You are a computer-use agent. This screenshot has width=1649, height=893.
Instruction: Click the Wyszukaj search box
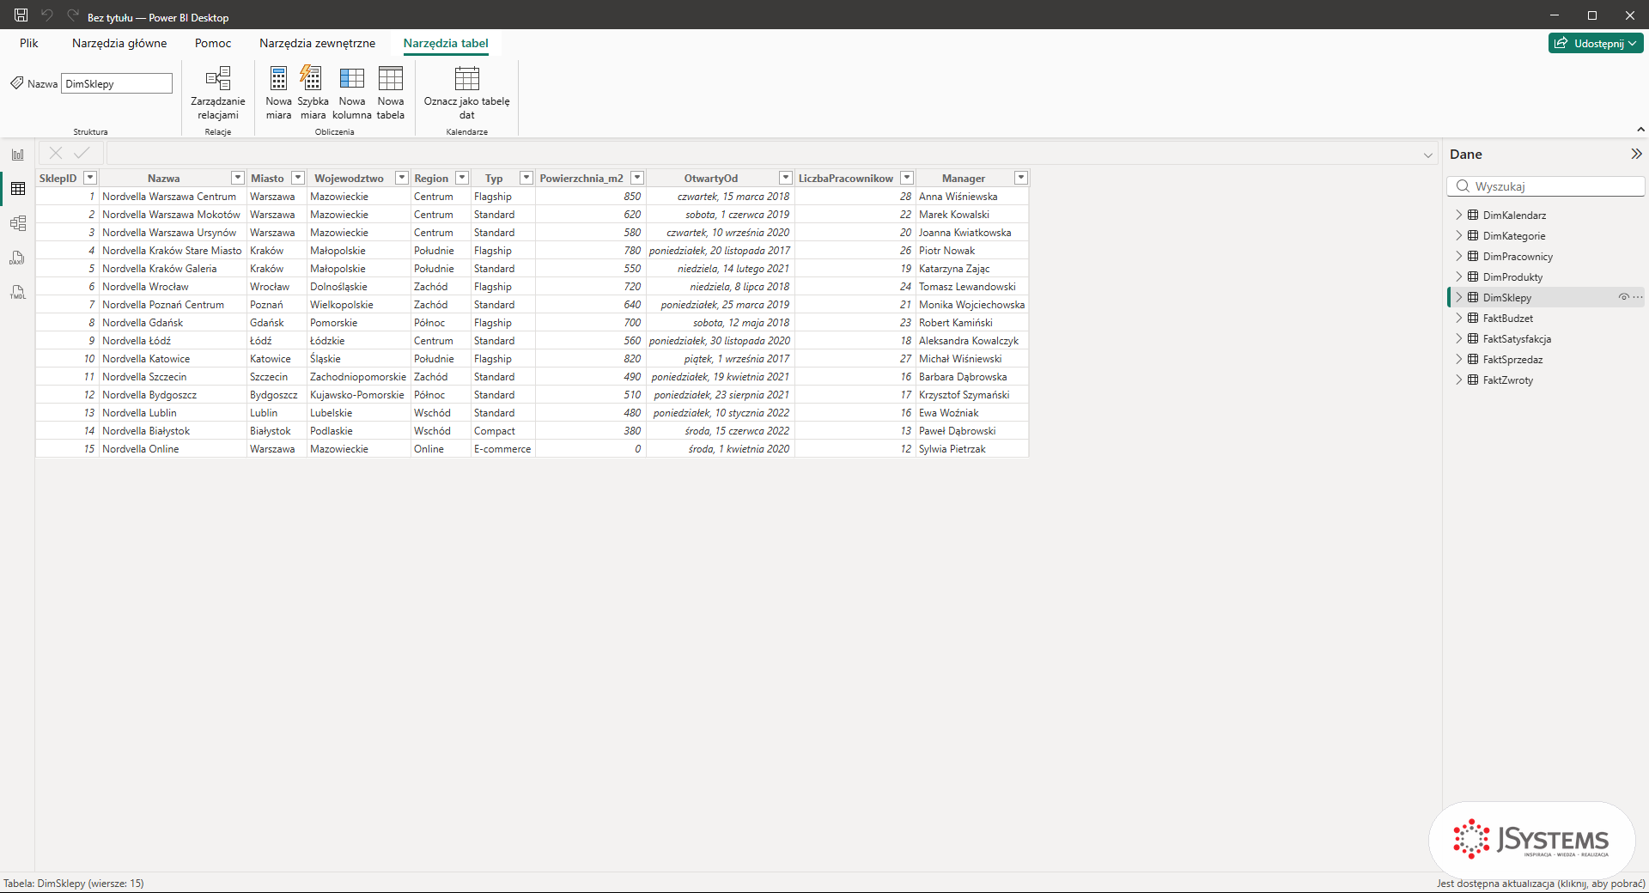coord(1546,186)
